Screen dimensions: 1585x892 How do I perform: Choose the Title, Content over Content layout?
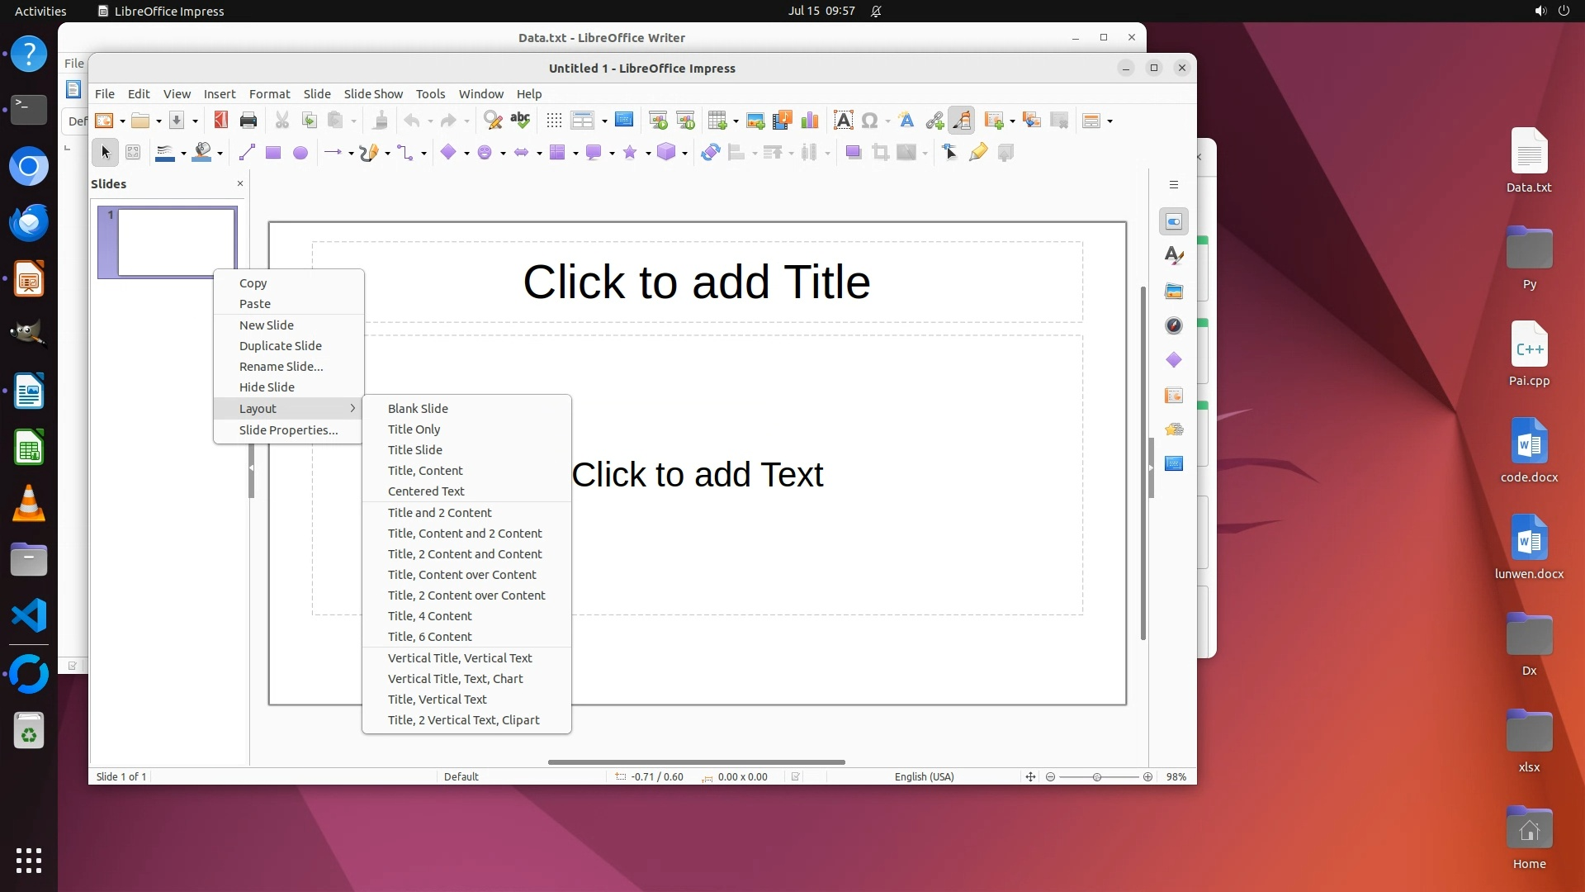(461, 575)
